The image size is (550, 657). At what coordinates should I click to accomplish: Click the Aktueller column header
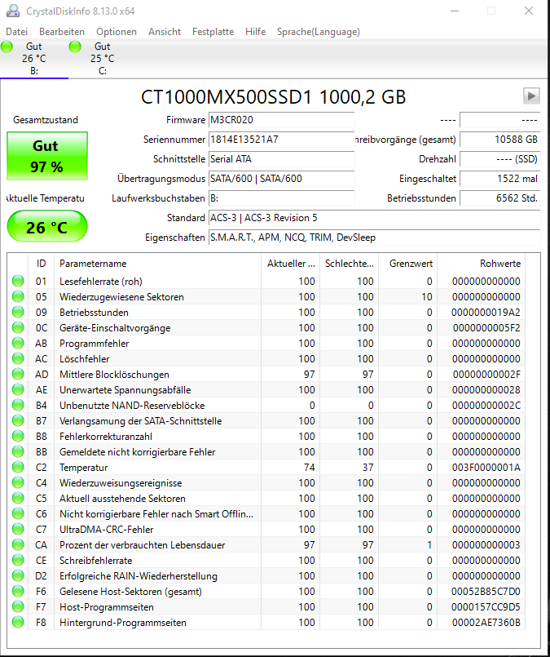click(x=290, y=264)
